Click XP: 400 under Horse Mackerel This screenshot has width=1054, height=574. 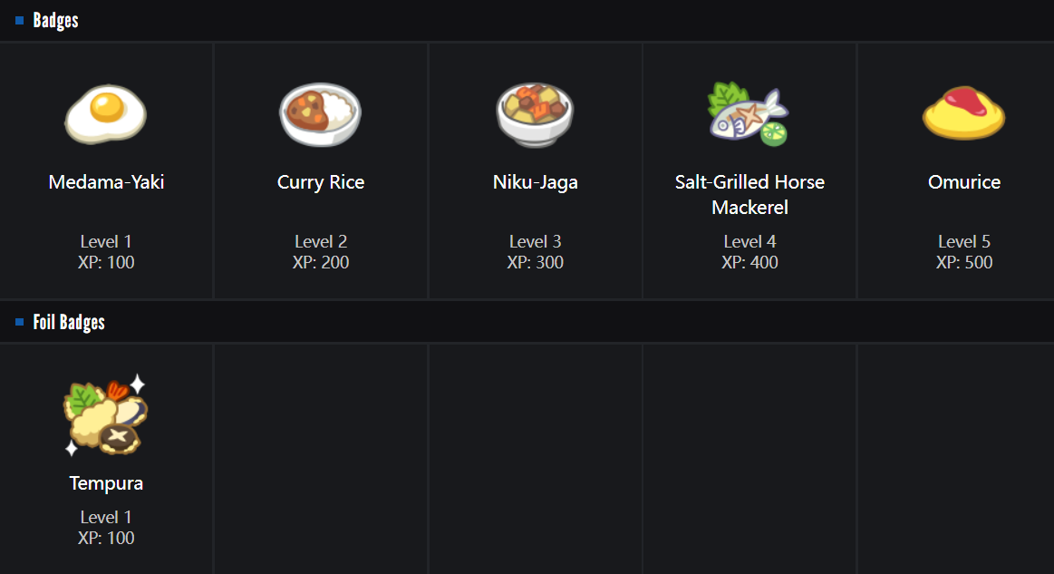[x=749, y=263]
